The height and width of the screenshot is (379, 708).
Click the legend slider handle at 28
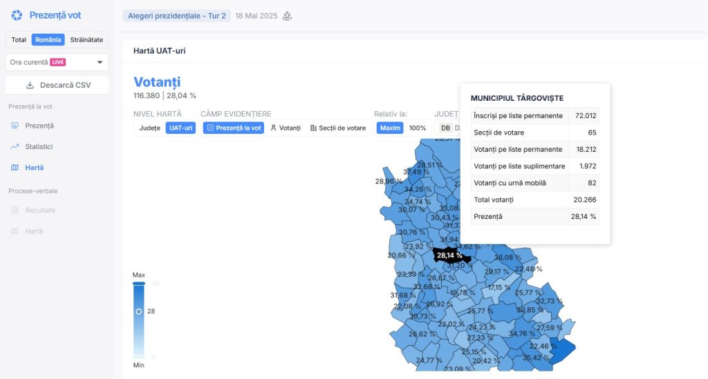point(139,311)
